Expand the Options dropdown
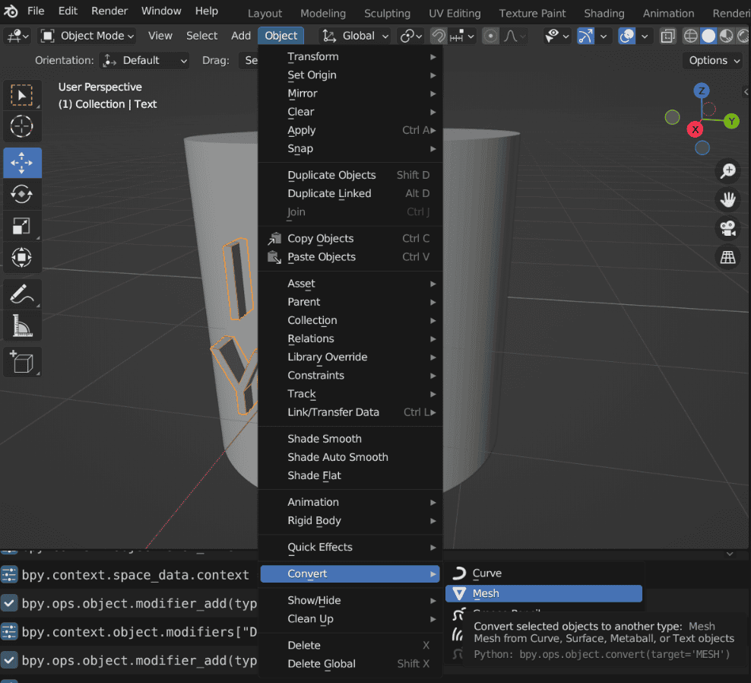751x683 pixels. (x=714, y=60)
